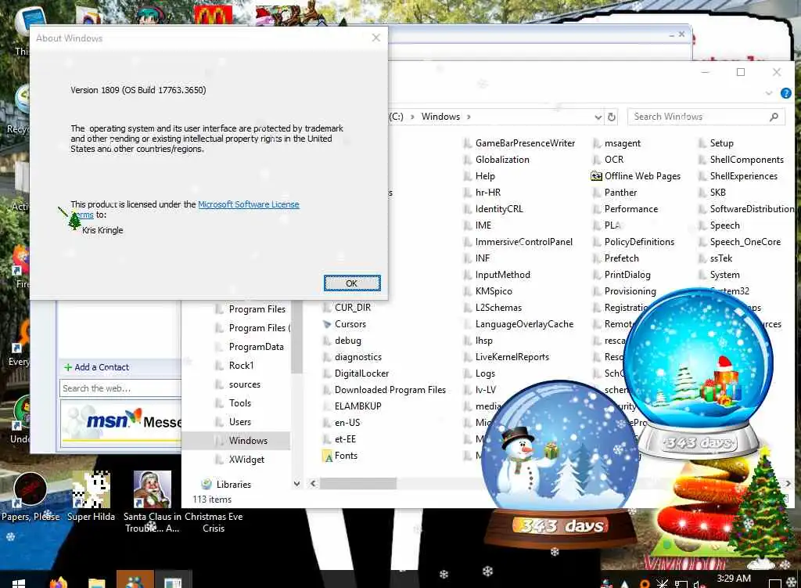Select the Panther folder

pos(615,193)
